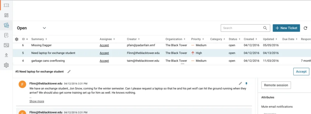Click the table column settings gear icon
The image size is (311, 114).
click(17, 39)
